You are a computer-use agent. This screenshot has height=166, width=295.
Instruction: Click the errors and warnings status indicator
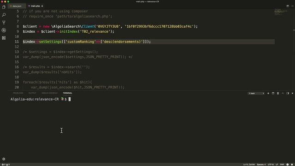pos(6,165)
